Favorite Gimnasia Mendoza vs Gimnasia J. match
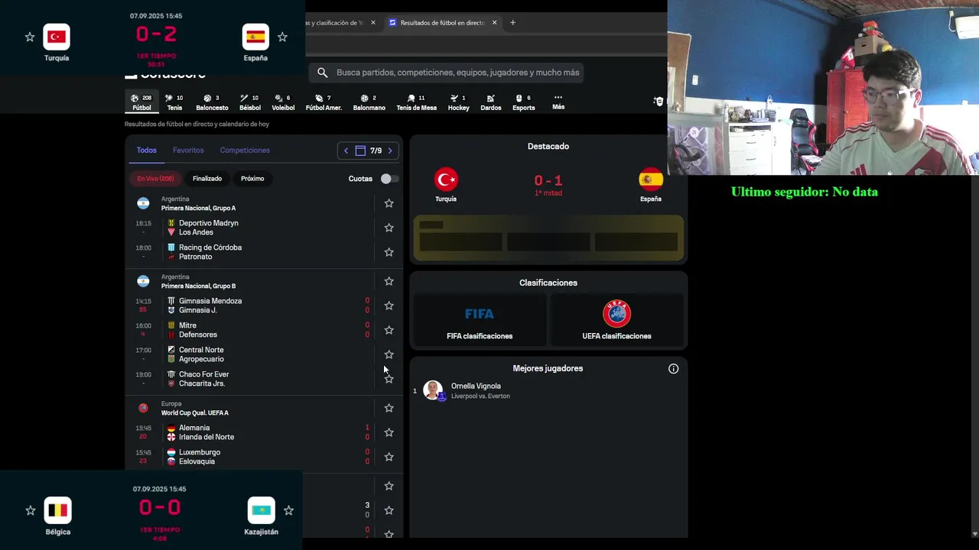 coord(389,306)
